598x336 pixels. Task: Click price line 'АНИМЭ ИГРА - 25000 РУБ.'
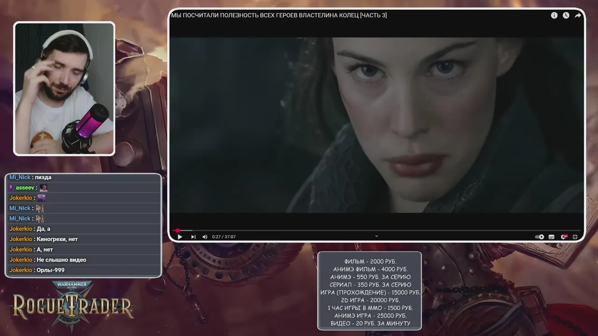(370, 315)
